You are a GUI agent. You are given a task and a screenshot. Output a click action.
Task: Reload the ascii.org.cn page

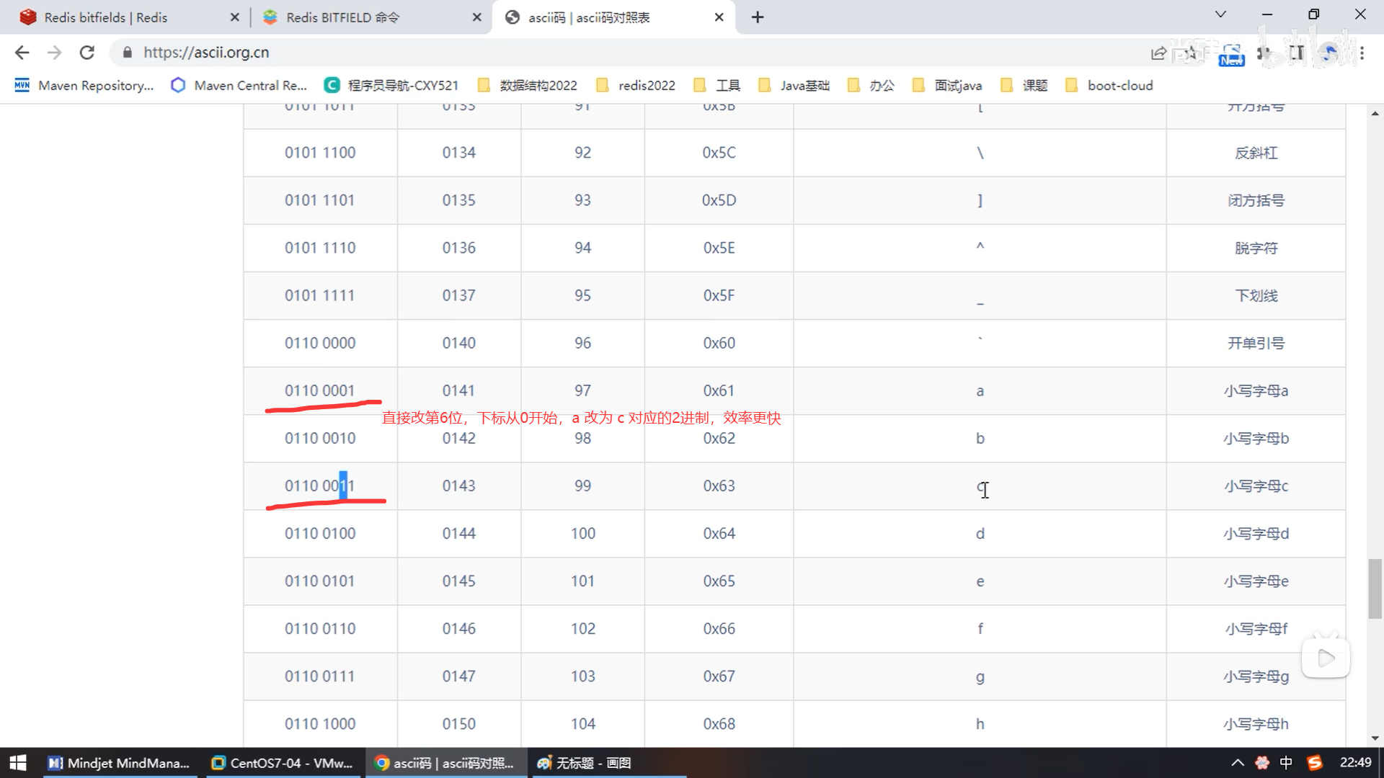tap(87, 53)
